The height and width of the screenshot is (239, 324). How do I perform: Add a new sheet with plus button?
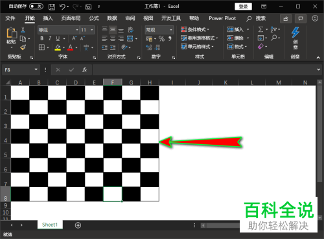78,225
